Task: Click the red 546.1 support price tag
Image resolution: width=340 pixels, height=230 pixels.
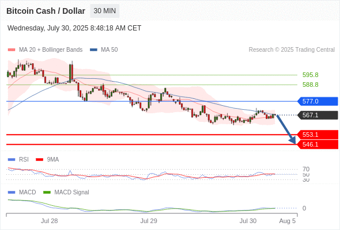Action: coord(318,144)
